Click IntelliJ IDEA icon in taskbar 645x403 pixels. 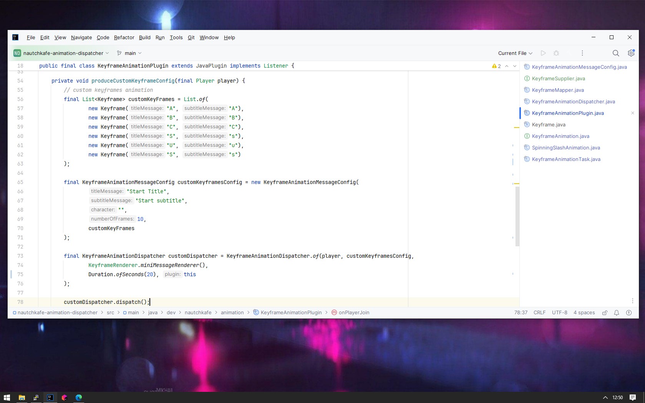[50, 398]
